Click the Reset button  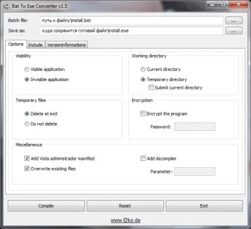coord(125,206)
